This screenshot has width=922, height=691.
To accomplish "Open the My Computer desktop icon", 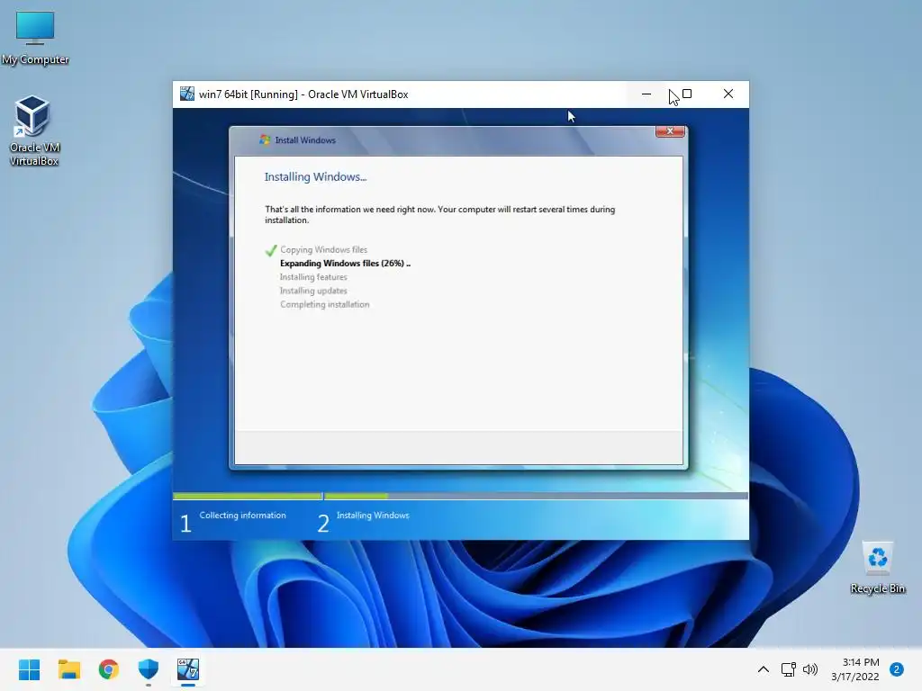I will pos(35,38).
